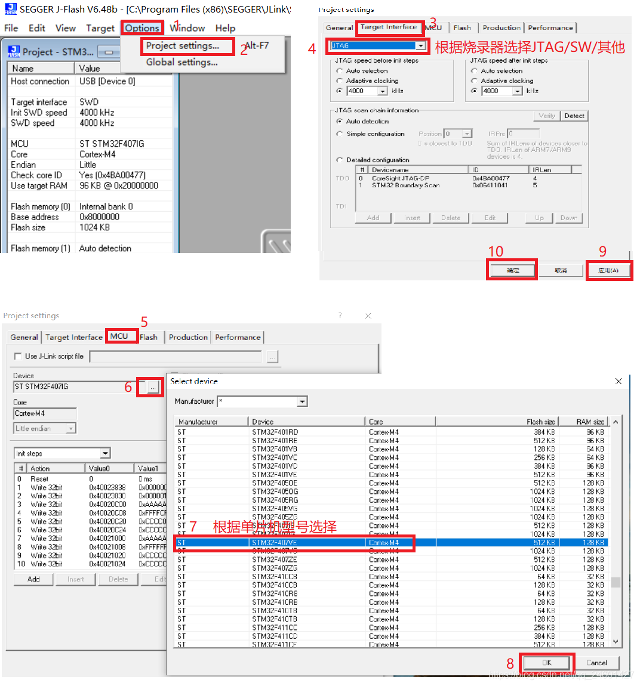Select STM32F401RD row in device list
640x686 pixels.
[390, 432]
